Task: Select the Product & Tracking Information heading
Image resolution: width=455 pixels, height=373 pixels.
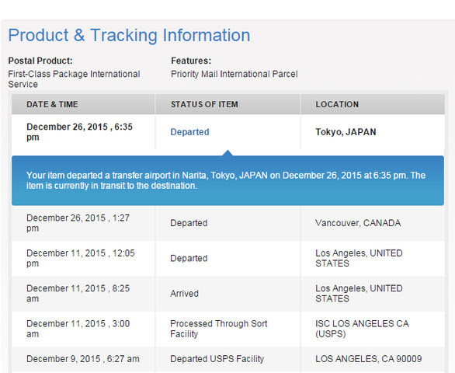Action: click(129, 36)
